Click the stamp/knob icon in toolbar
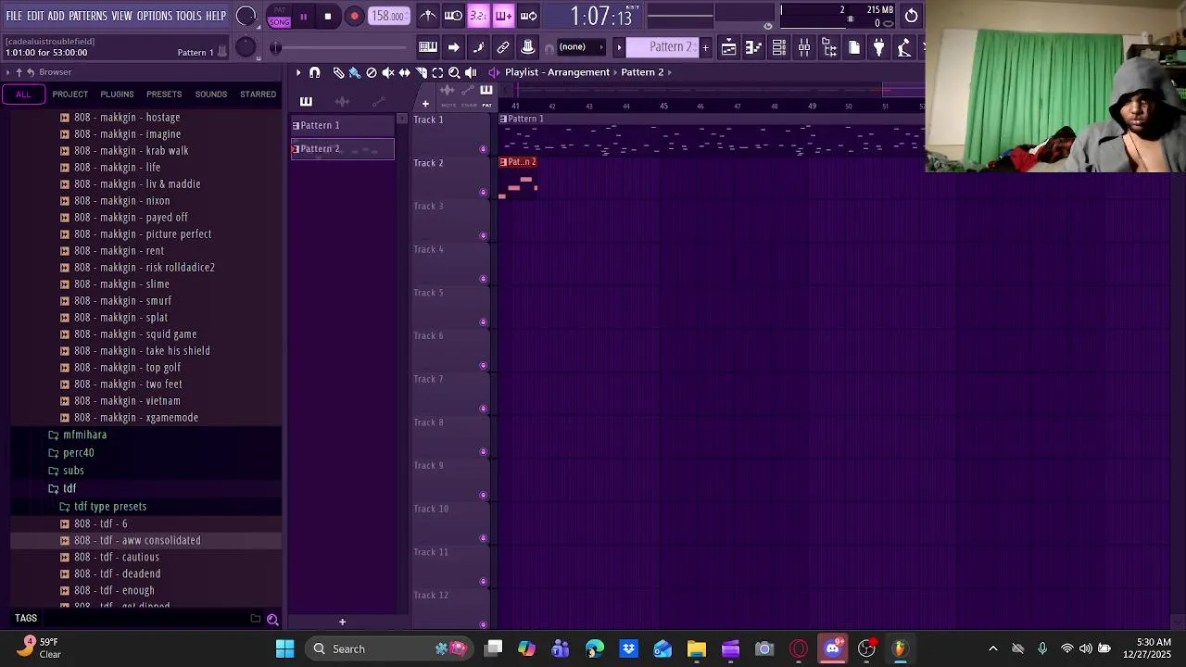 point(528,47)
